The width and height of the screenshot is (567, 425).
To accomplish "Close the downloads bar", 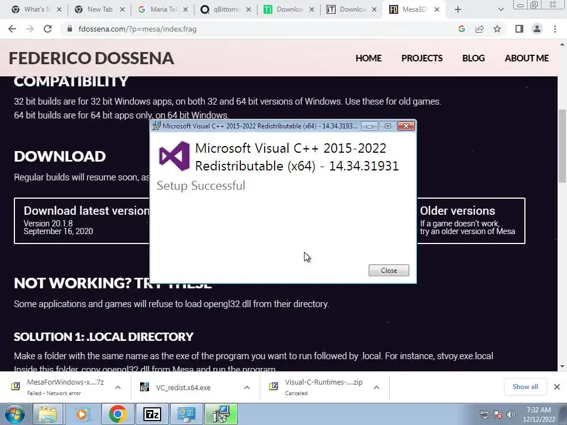I will (x=557, y=387).
